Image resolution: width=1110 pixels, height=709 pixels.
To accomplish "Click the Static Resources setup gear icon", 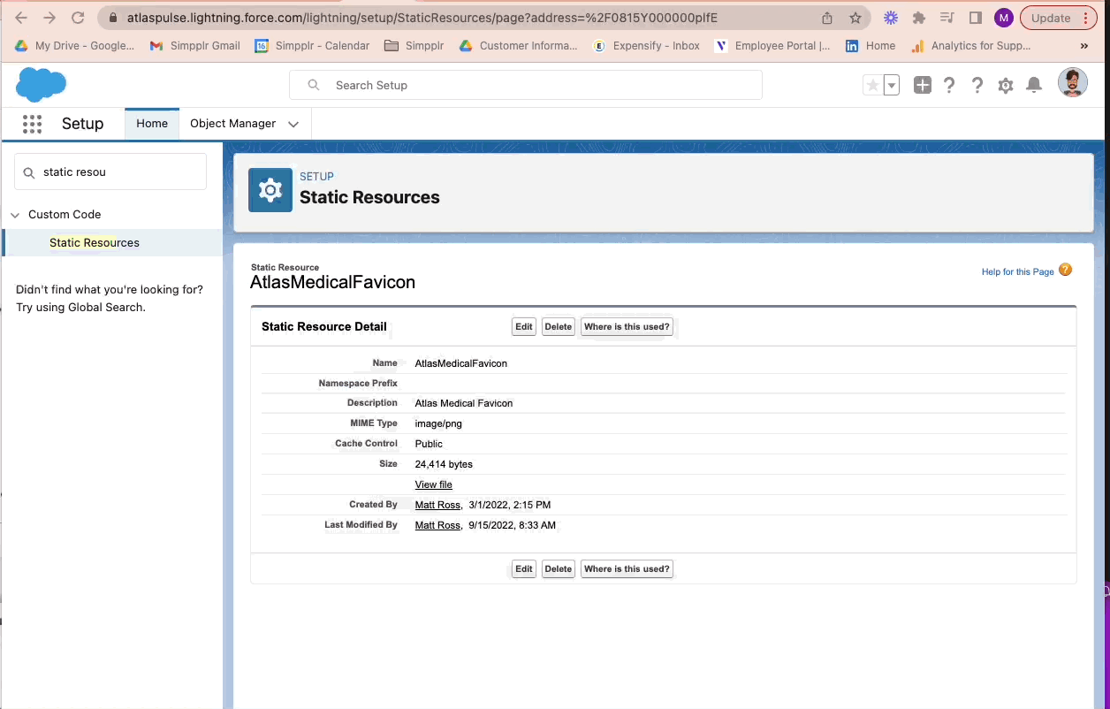I will coord(270,190).
